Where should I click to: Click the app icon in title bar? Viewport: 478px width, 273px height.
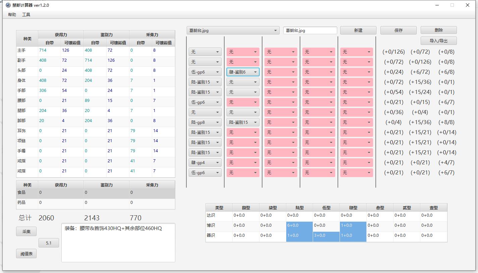(8, 5)
